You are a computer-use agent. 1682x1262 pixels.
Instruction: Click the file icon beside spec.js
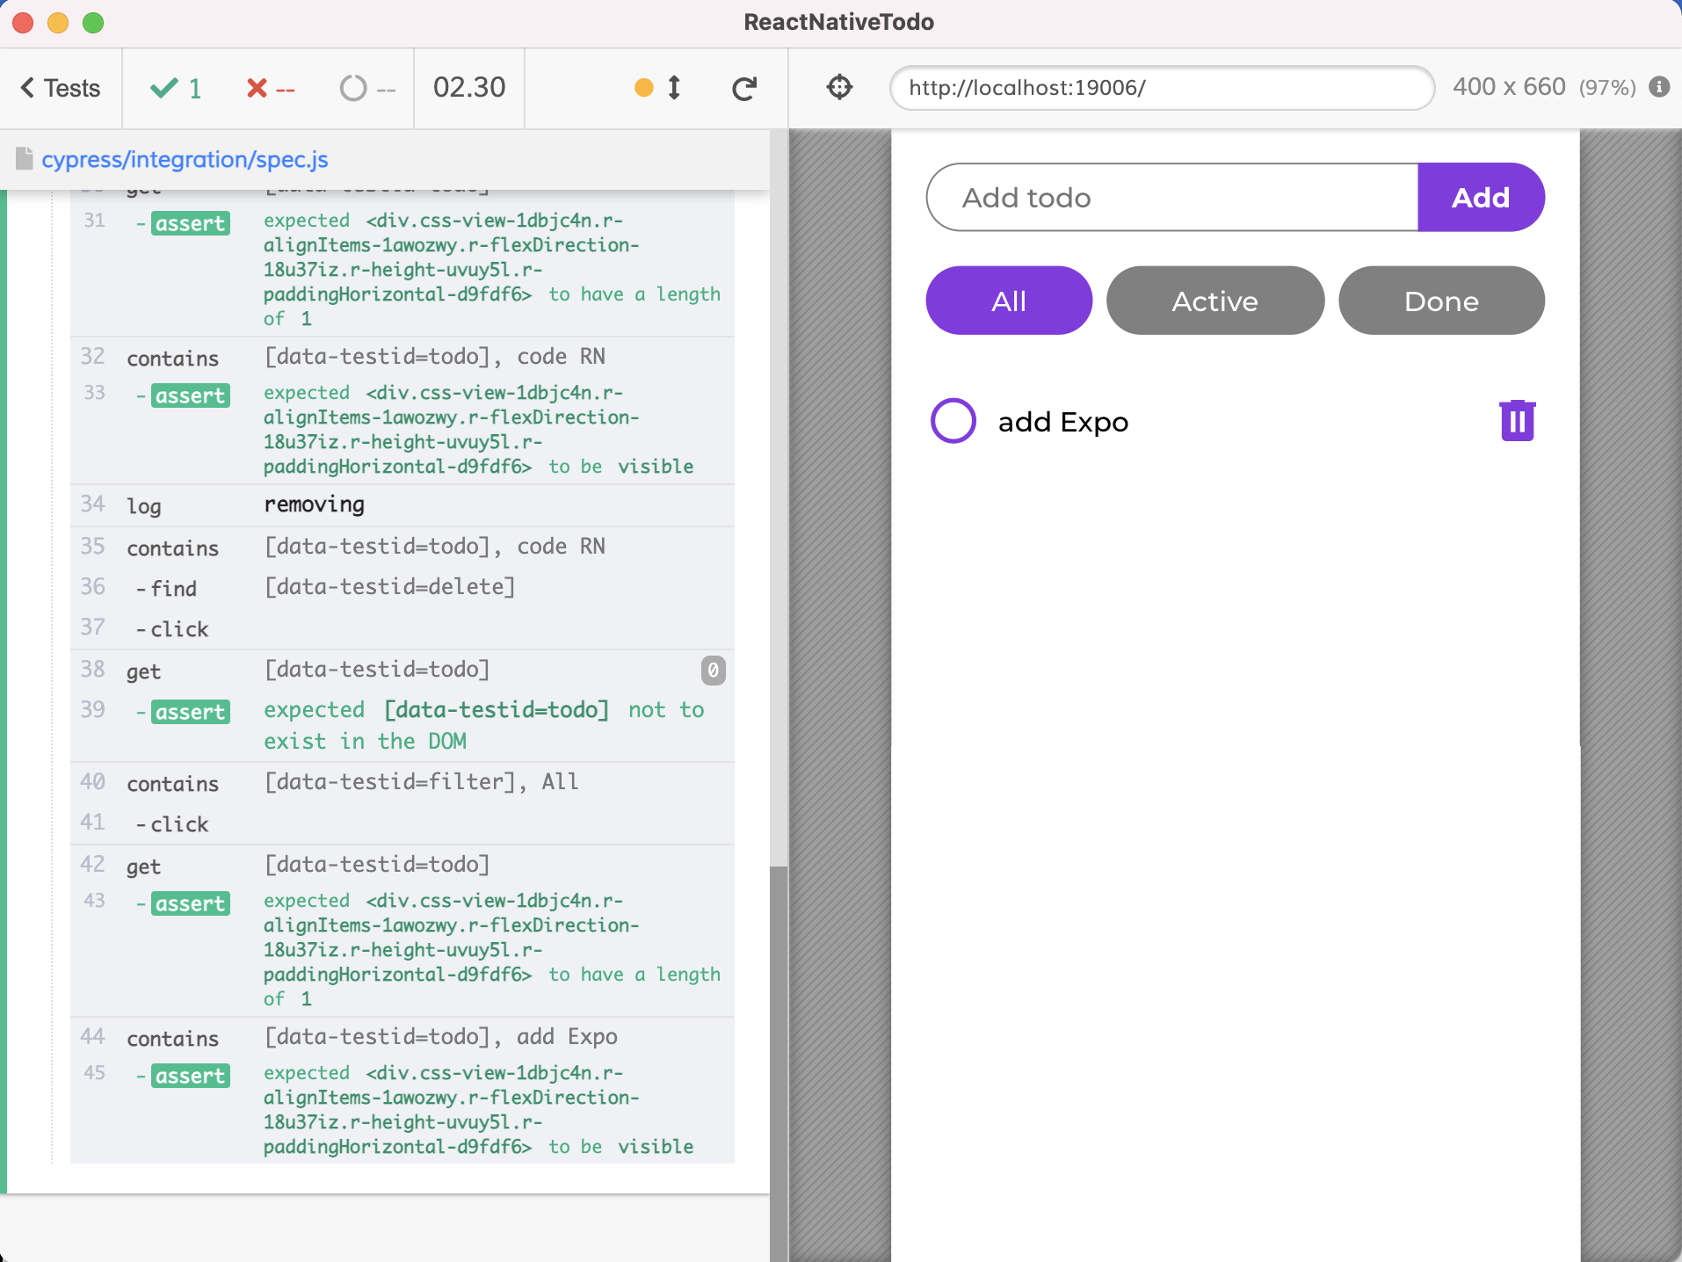(25, 158)
